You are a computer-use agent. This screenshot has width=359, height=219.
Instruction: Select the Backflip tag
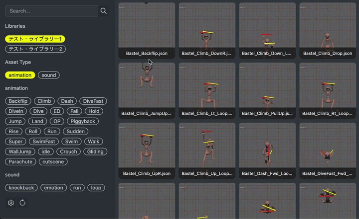[18, 101]
